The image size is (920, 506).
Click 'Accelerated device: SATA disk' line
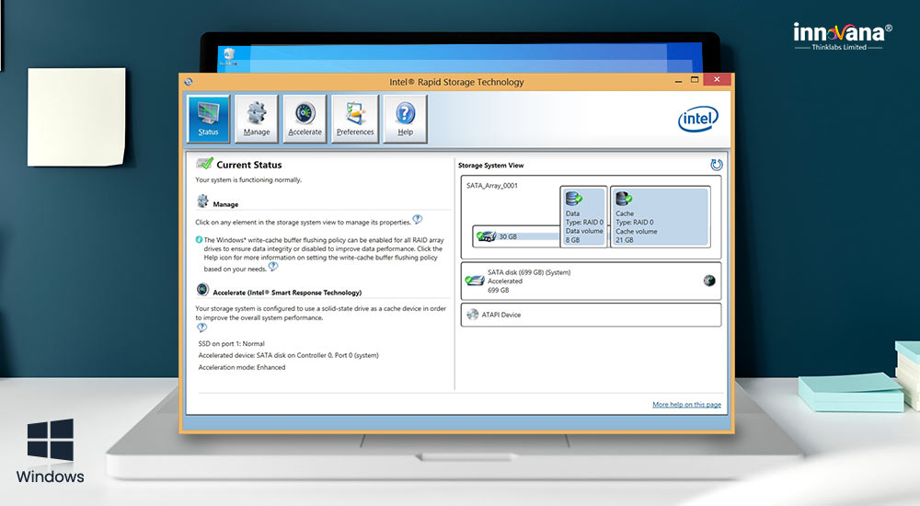click(x=288, y=355)
